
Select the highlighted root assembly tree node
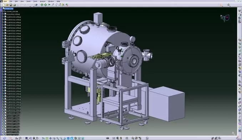9,9
